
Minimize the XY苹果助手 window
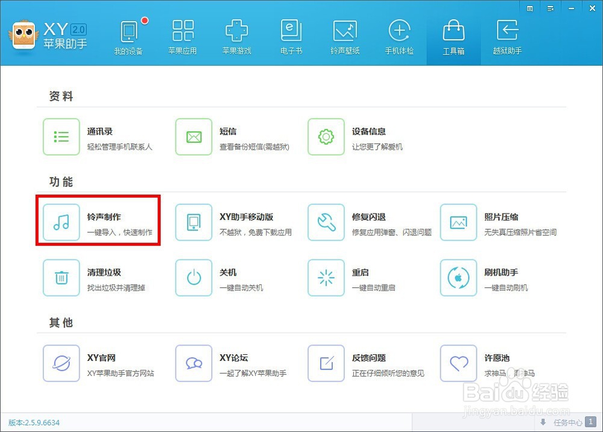572,8
